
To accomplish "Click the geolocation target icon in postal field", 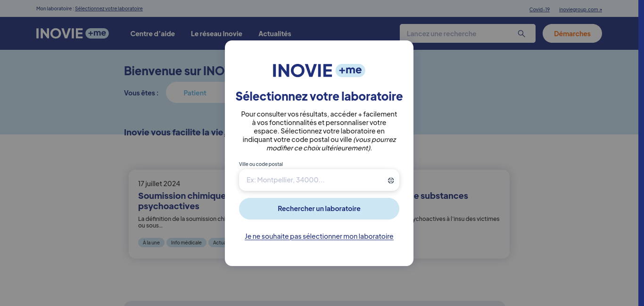I will click(391, 180).
